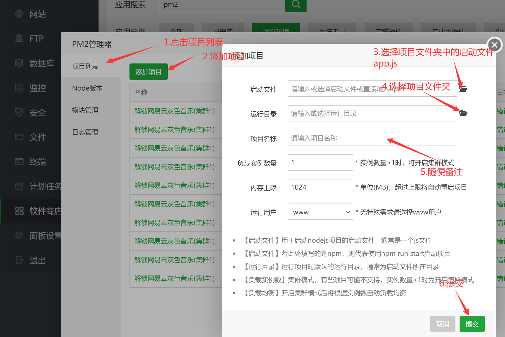505x337 pixels.
Task: Click the FTP icon in sidebar
Action: tap(19, 38)
